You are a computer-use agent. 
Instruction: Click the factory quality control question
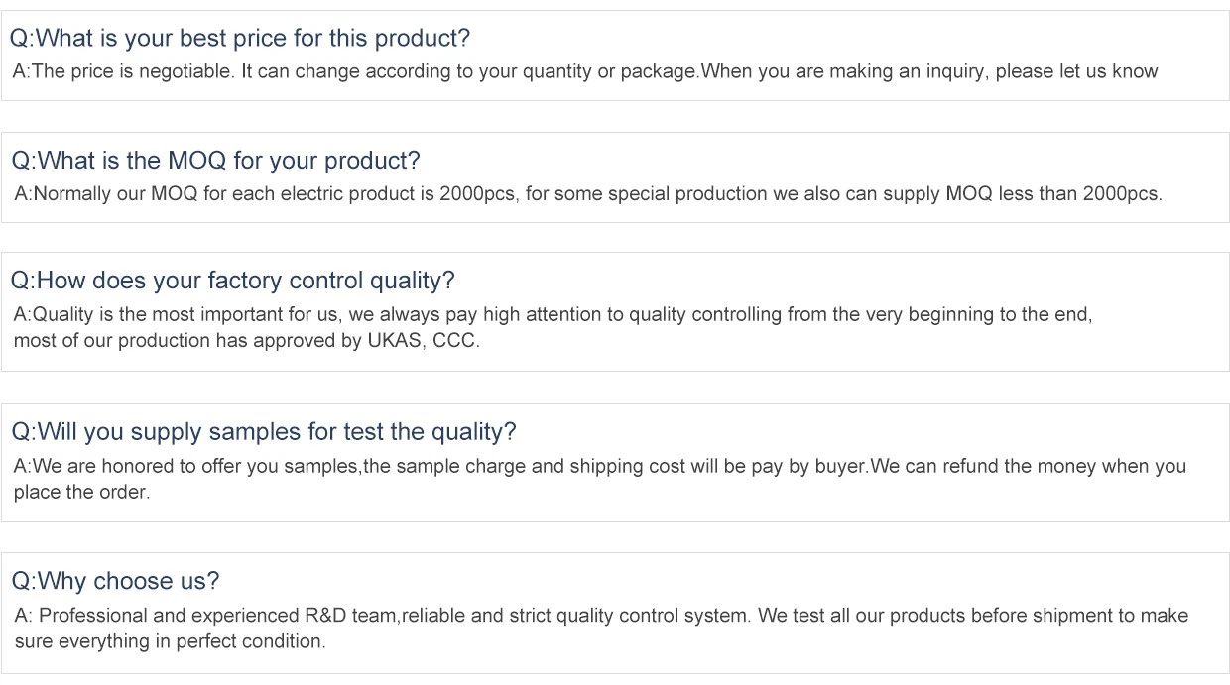232,281
